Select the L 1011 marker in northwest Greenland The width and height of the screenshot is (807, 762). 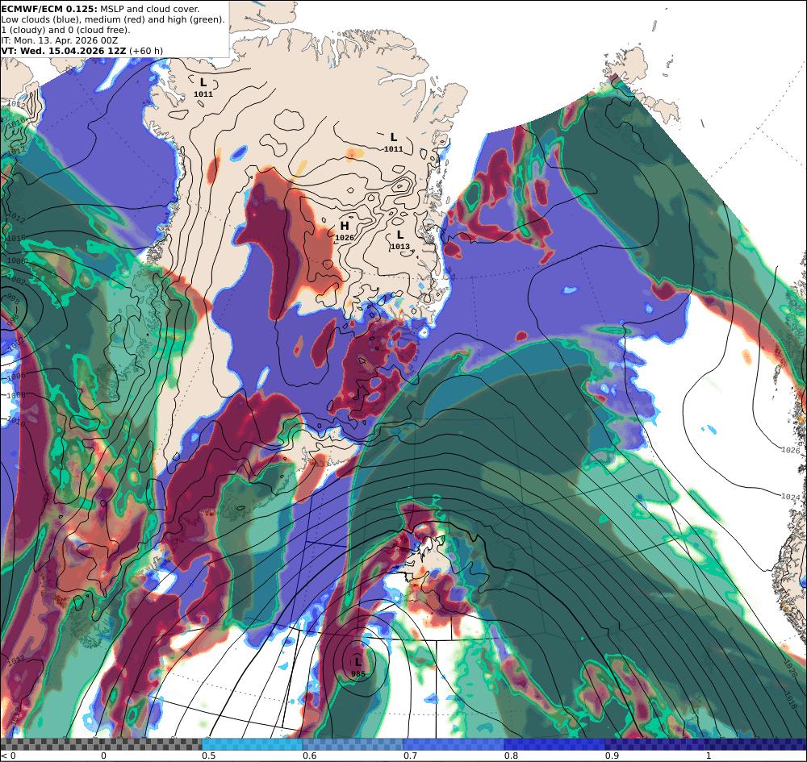tap(203, 87)
